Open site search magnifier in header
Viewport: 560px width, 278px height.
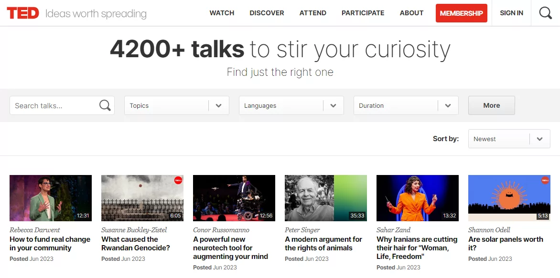(x=545, y=13)
